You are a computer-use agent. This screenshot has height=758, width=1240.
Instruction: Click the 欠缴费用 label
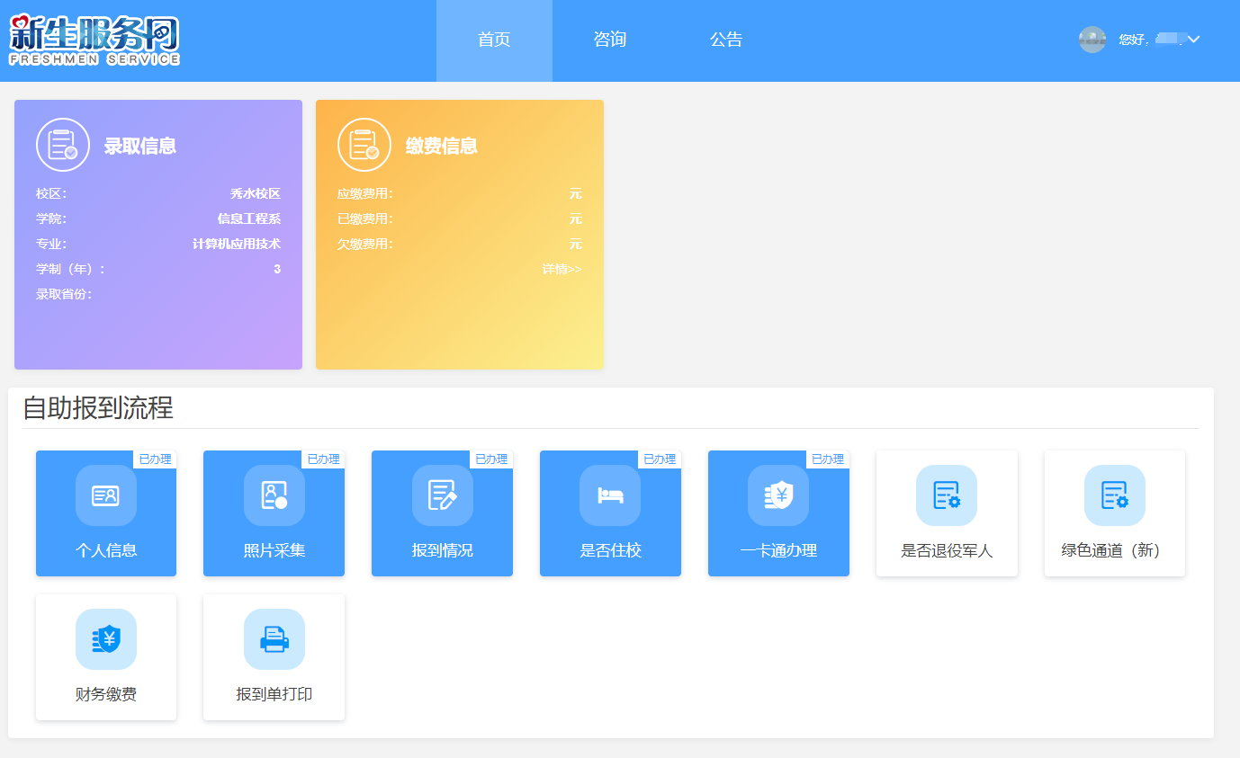365,244
